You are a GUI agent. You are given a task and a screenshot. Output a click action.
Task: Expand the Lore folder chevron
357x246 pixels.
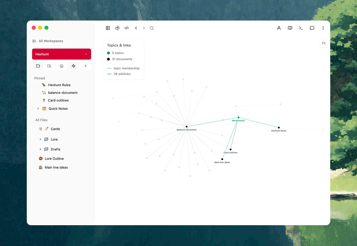pyautogui.click(x=40, y=139)
